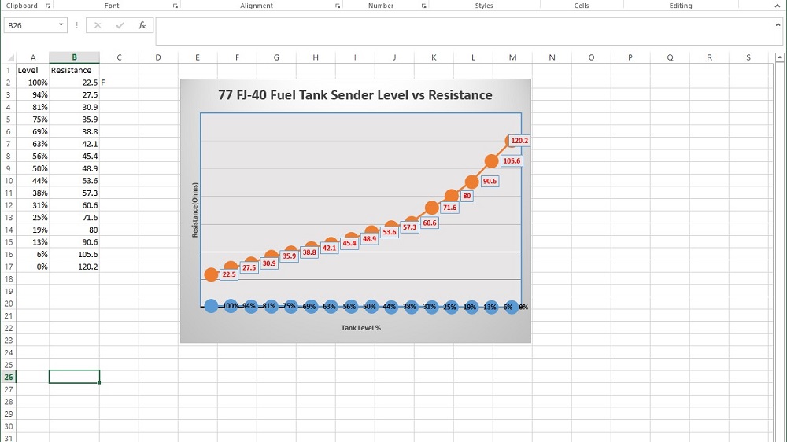
Task: Select cell with value 120.2 in column B
Action: pos(74,267)
